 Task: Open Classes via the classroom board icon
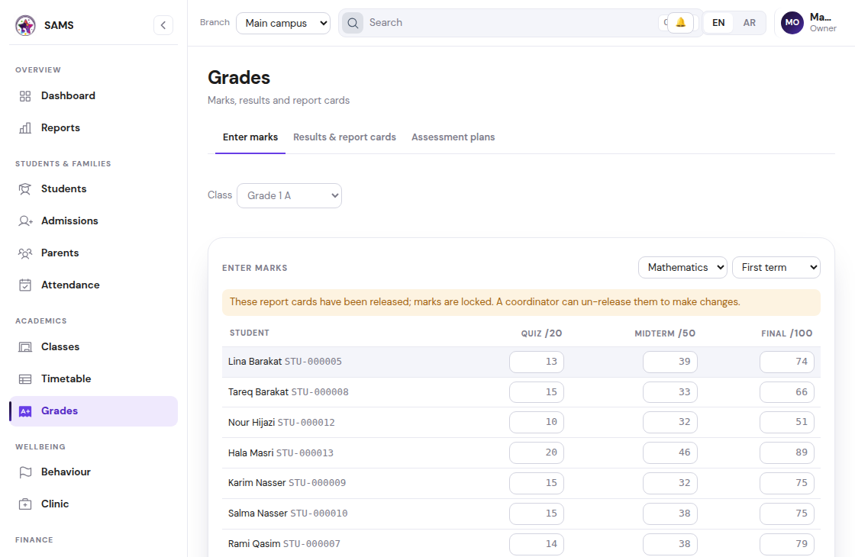[25, 347]
